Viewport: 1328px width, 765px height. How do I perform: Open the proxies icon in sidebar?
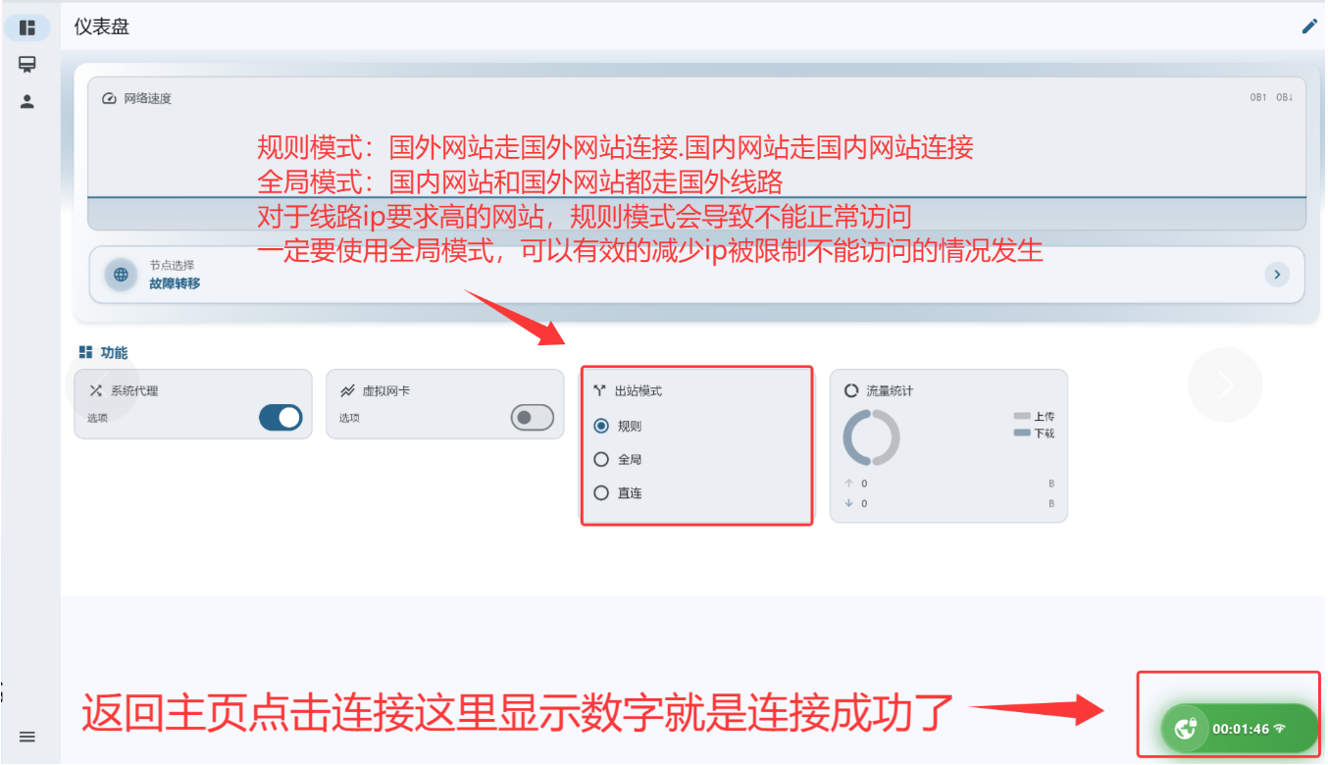click(x=27, y=65)
